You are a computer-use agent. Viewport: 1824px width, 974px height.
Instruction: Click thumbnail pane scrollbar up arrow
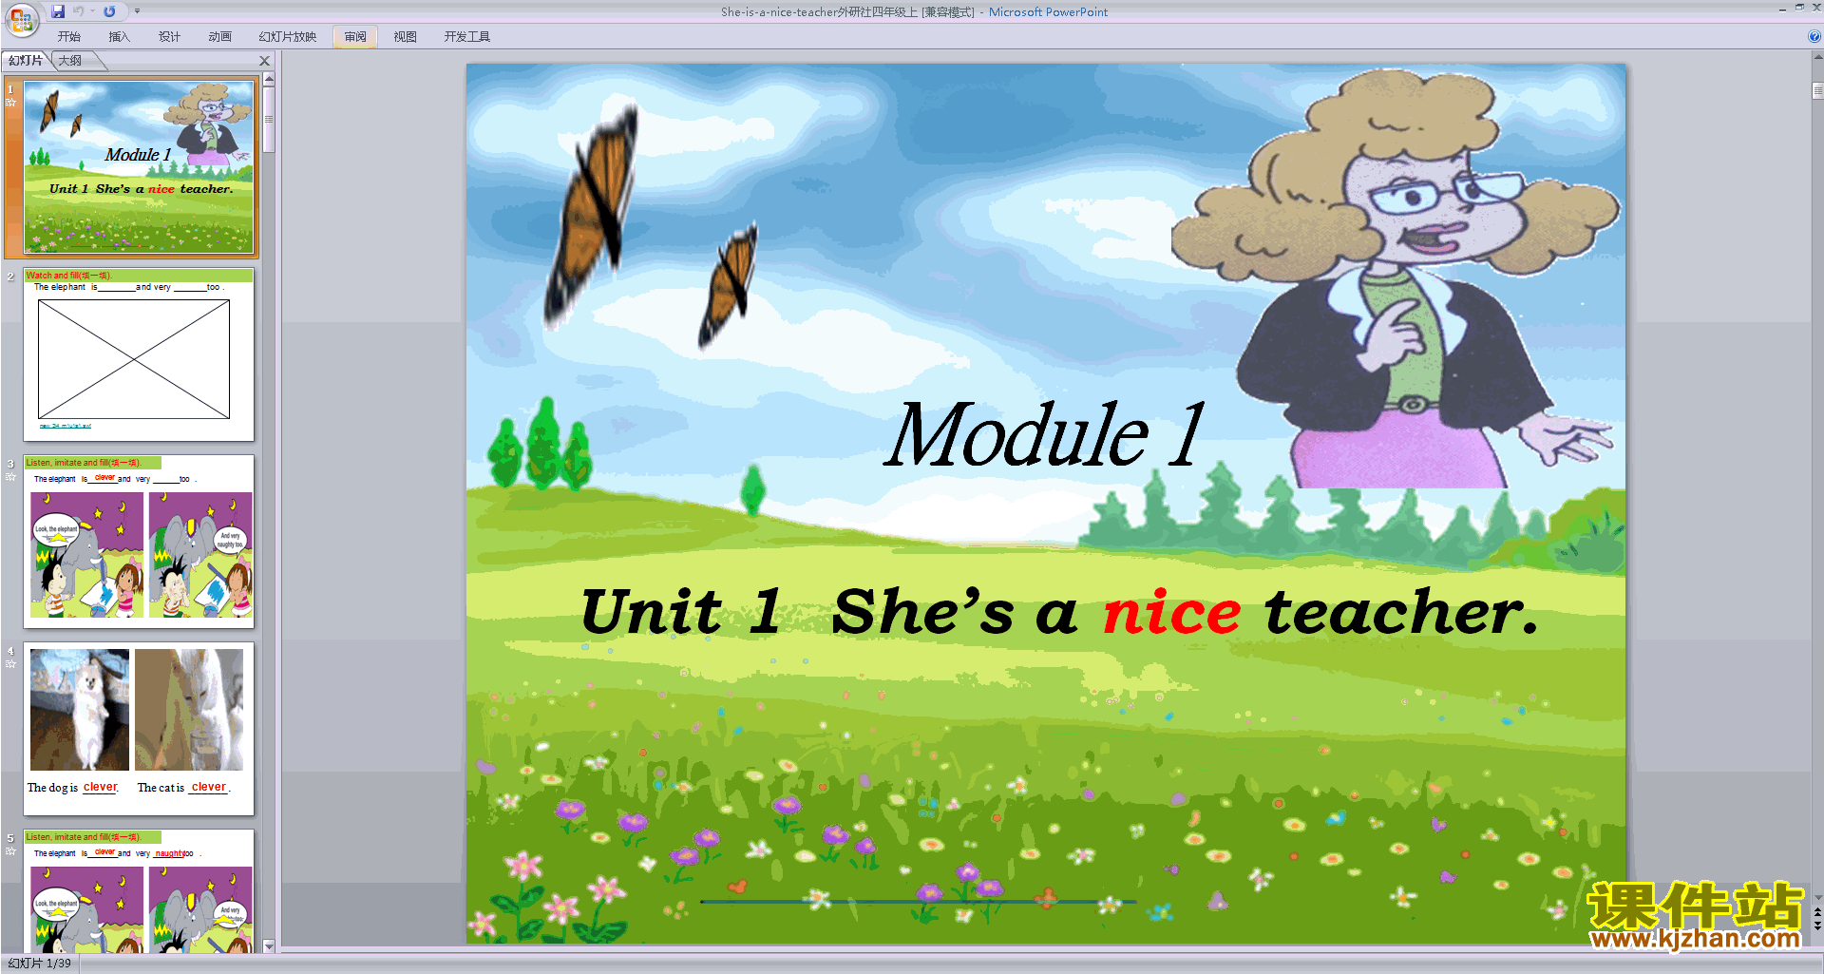pyautogui.click(x=269, y=79)
